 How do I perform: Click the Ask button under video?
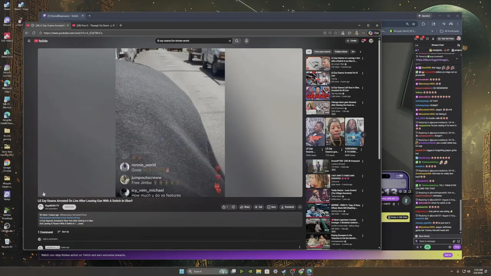click(259, 207)
